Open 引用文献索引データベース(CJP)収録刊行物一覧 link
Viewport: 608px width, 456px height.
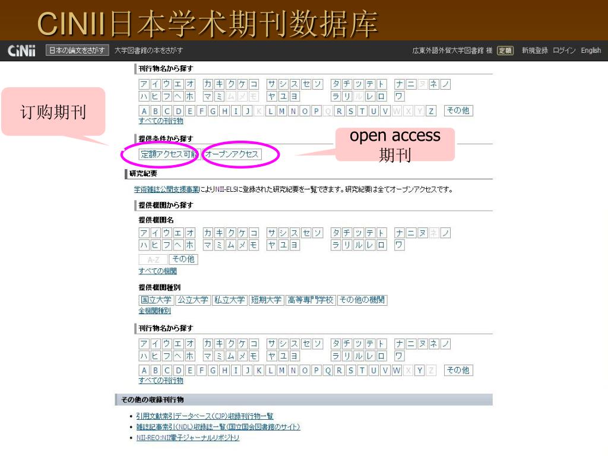click(x=205, y=416)
